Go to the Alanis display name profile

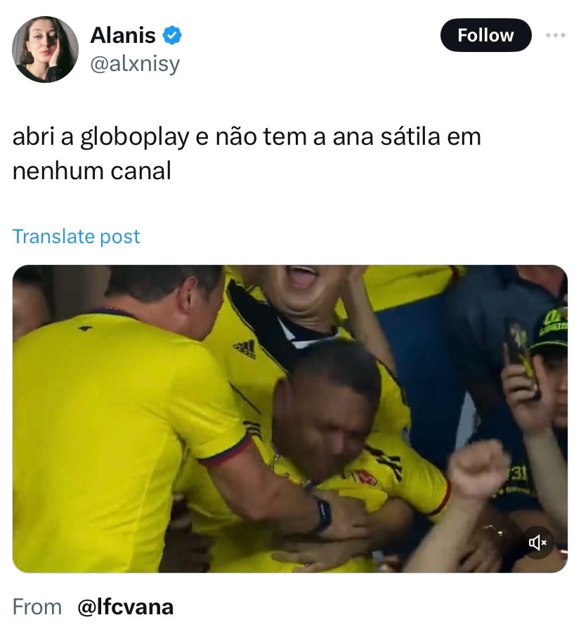[x=123, y=35]
